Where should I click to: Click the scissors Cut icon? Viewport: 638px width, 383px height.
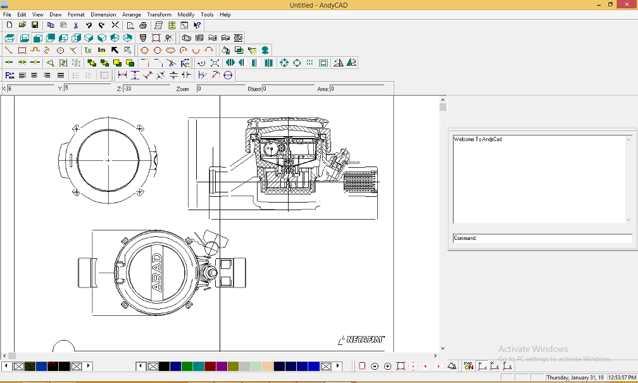(x=76, y=25)
